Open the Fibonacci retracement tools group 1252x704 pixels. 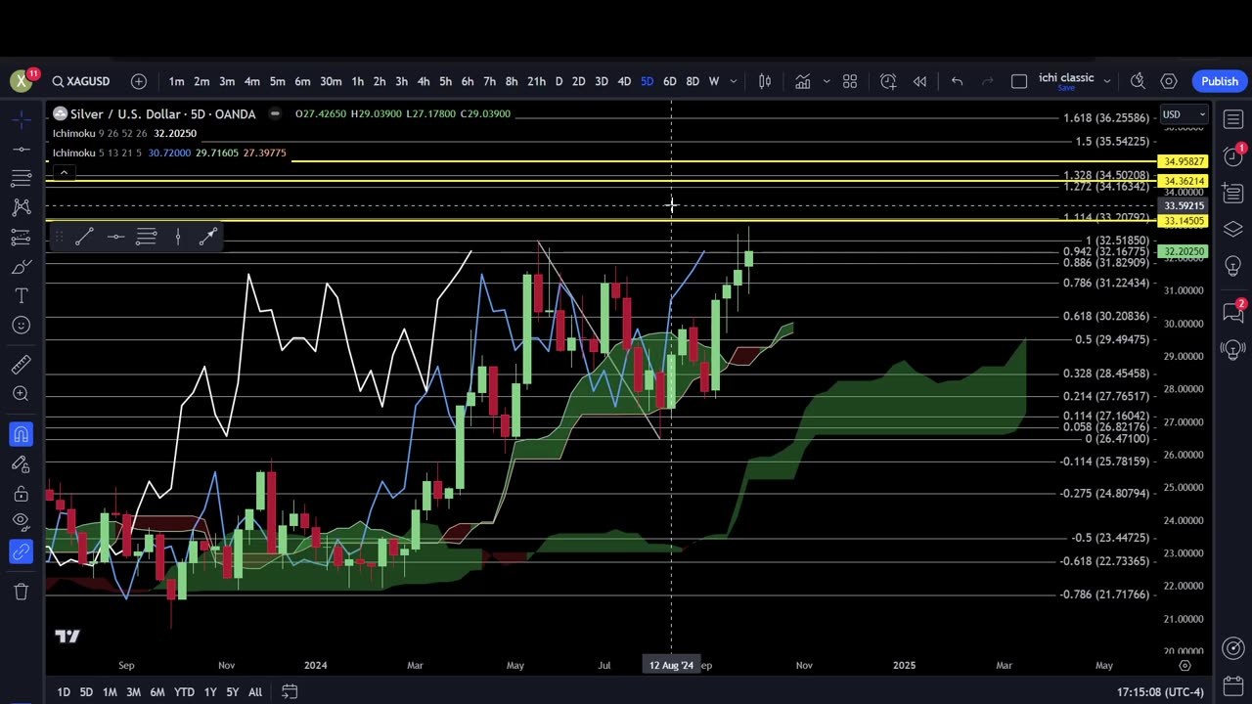21,178
